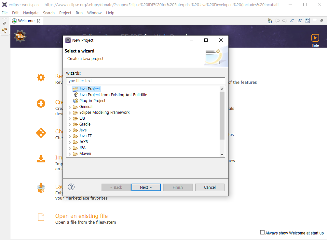Open the Window menu
Screen dimensions: 327x240
pyautogui.click(x=94, y=13)
